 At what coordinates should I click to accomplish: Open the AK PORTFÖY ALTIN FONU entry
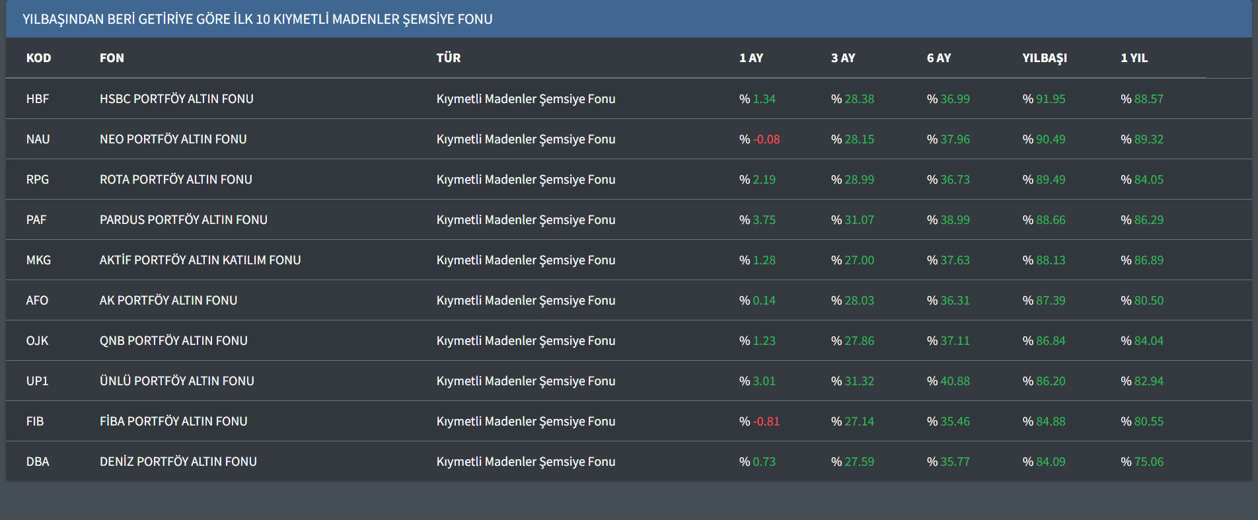coord(168,301)
